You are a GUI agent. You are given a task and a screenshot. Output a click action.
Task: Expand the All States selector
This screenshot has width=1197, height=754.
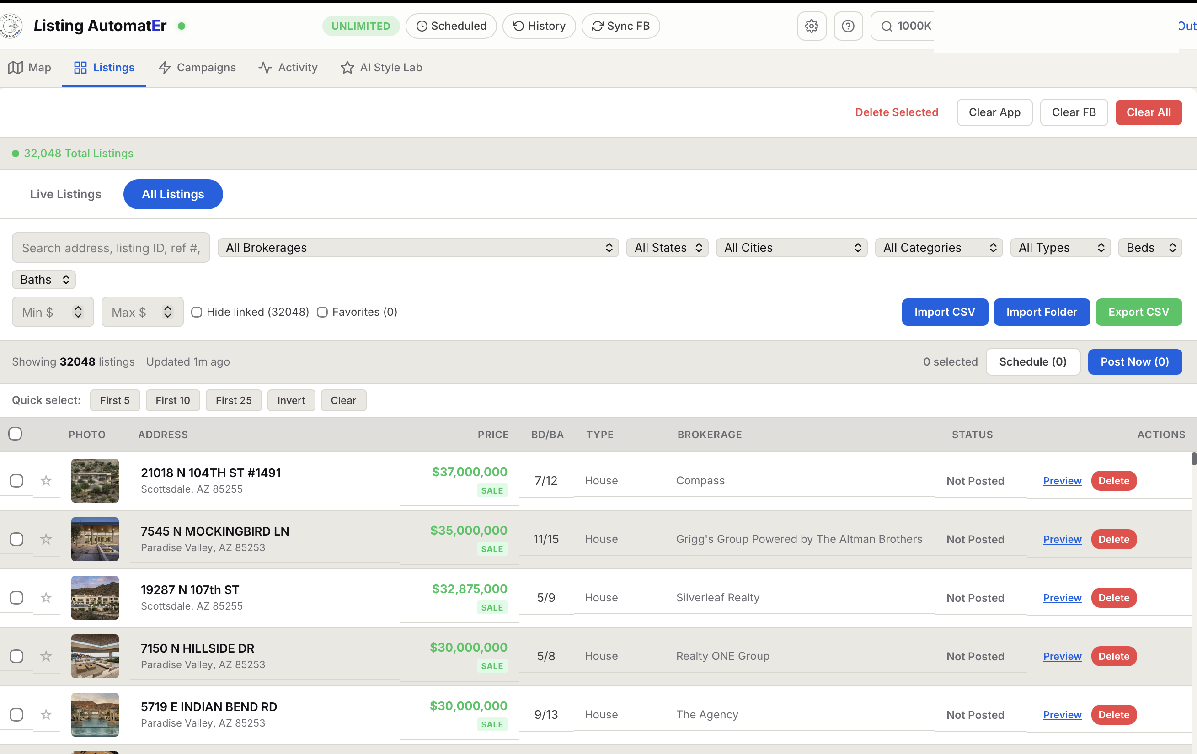pyautogui.click(x=667, y=247)
